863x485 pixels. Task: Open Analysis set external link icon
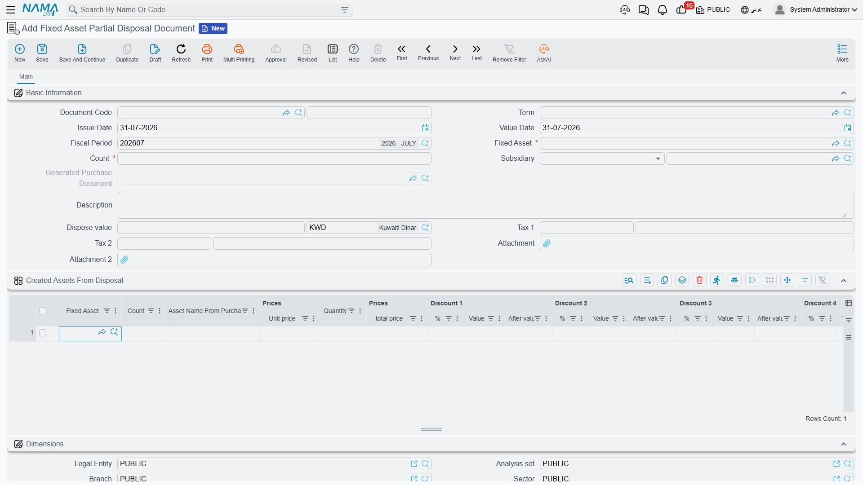coord(836,464)
